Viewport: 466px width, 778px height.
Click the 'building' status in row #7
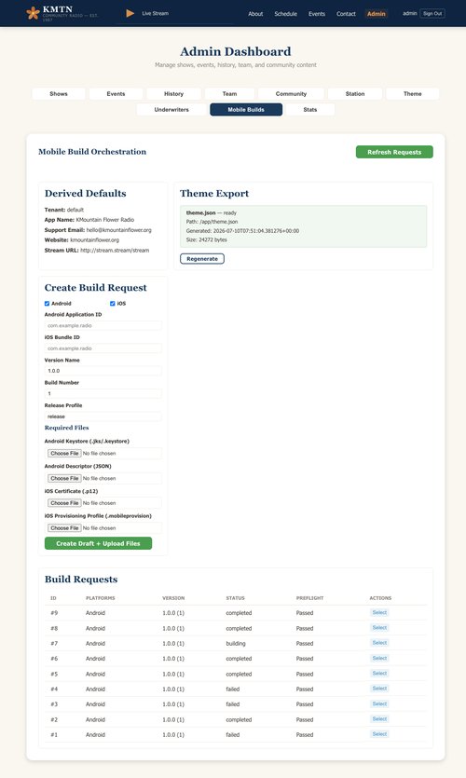coord(236,644)
